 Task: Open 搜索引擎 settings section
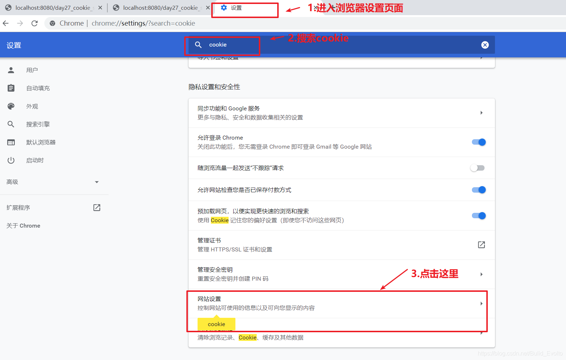[38, 124]
